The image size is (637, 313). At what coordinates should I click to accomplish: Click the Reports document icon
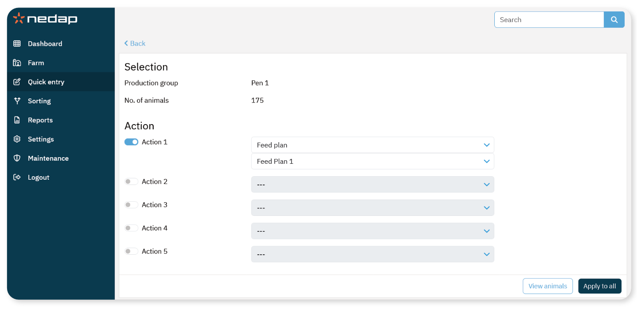[17, 120]
